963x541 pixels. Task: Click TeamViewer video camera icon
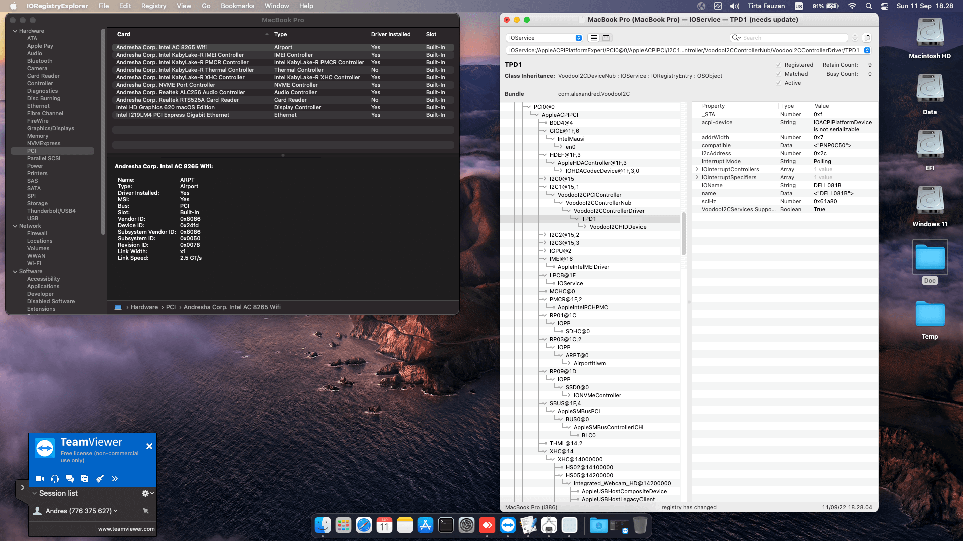(x=40, y=479)
